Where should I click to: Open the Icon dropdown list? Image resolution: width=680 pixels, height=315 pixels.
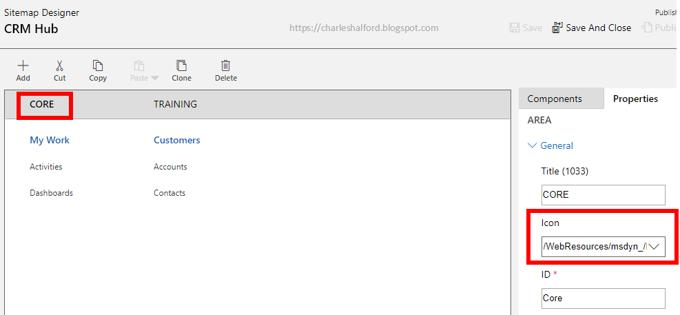coord(655,246)
